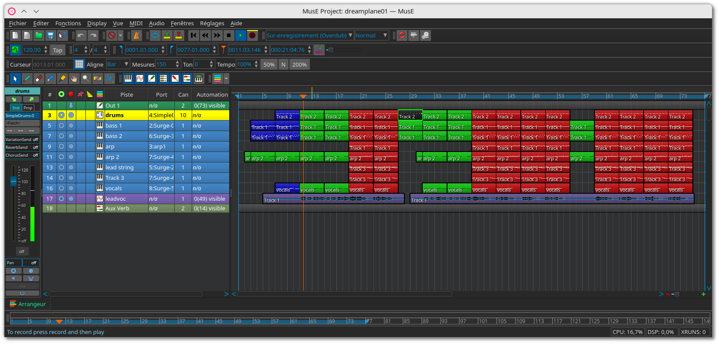
Task: Enable punch-in recording
Action: 167,35
